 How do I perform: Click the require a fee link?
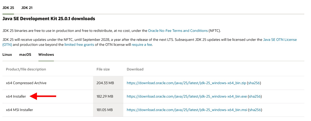click(142, 45)
